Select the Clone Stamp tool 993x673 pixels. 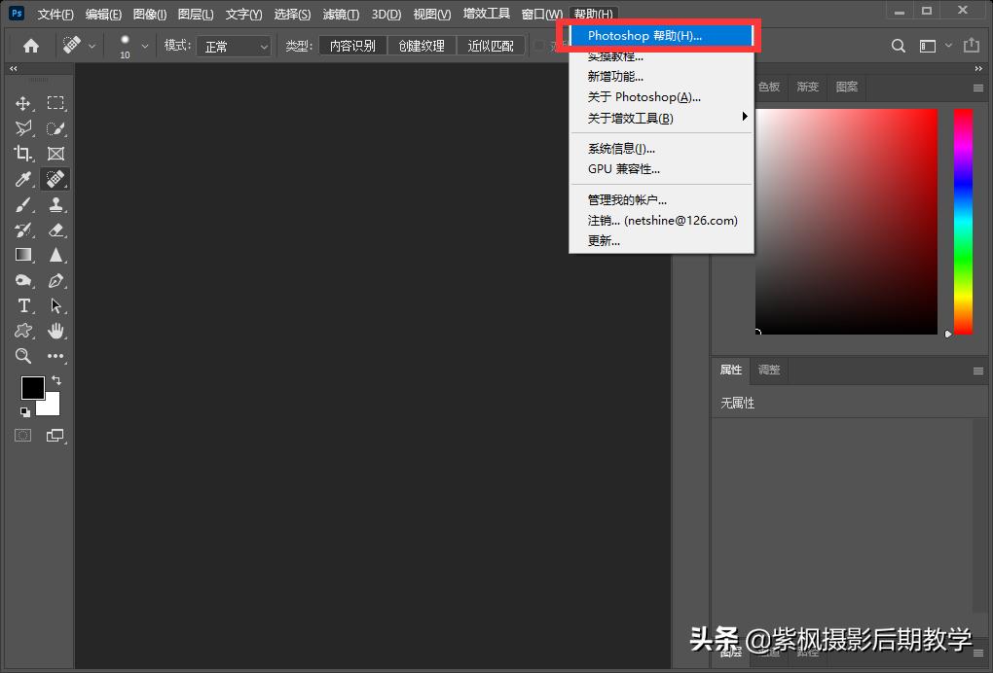56,204
